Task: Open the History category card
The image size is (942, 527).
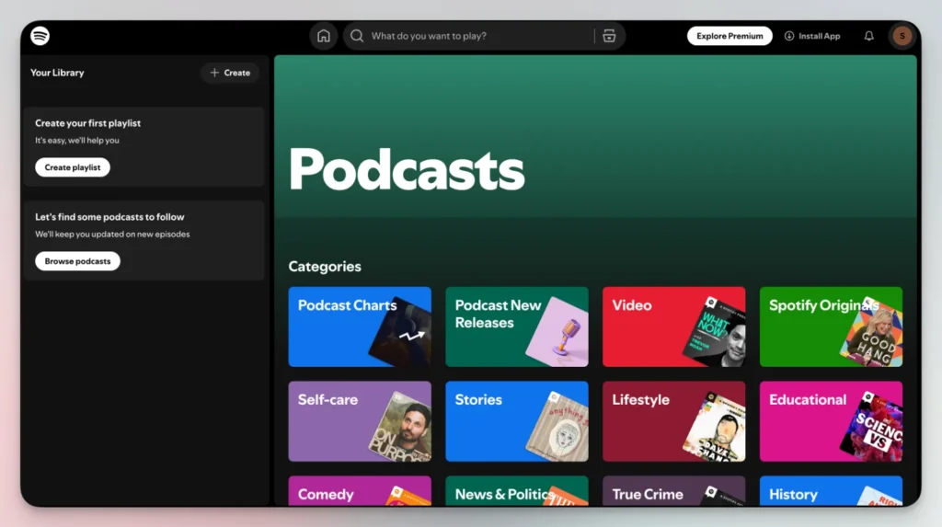Action: tap(831, 491)
